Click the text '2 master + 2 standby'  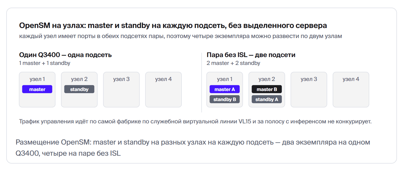pos(233,63)
